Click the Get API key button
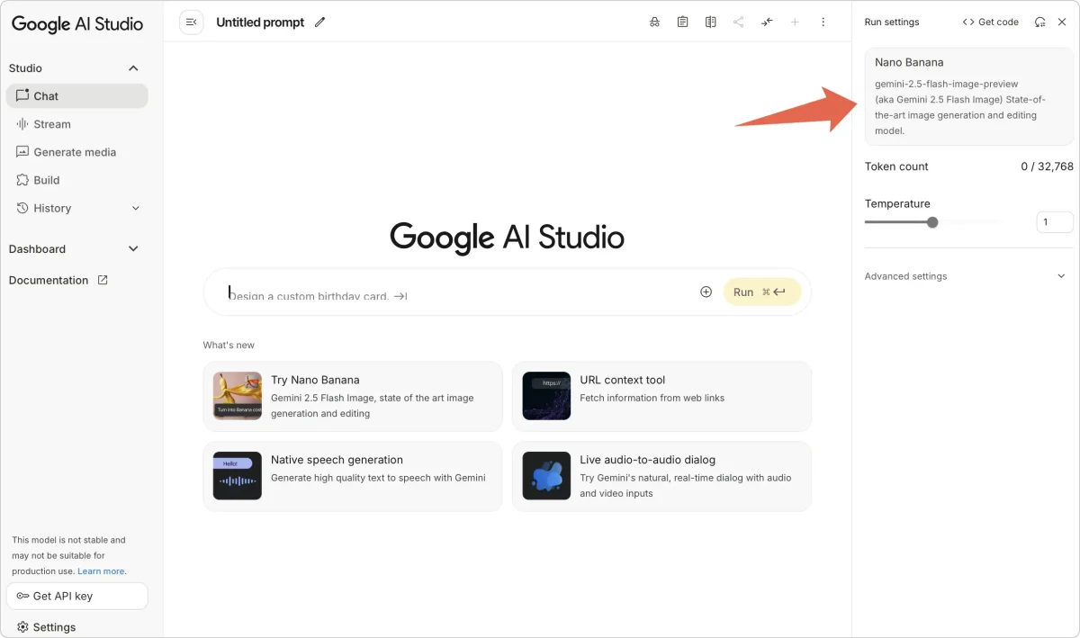This screenshot has height=638, width=1080. tap(76, 596)
